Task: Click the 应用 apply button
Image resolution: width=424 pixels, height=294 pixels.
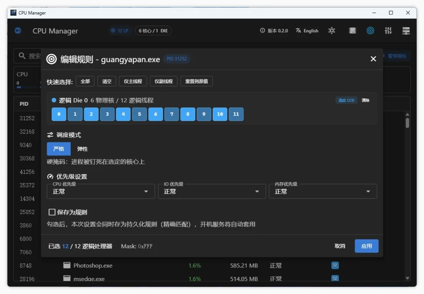Action: click(366, 246)
